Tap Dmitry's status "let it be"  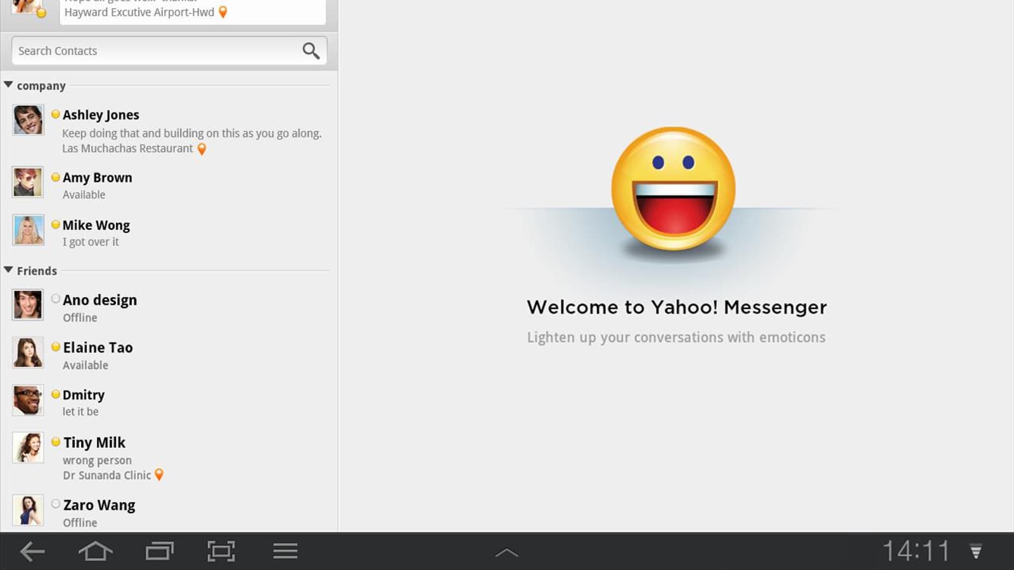[80, 412]
